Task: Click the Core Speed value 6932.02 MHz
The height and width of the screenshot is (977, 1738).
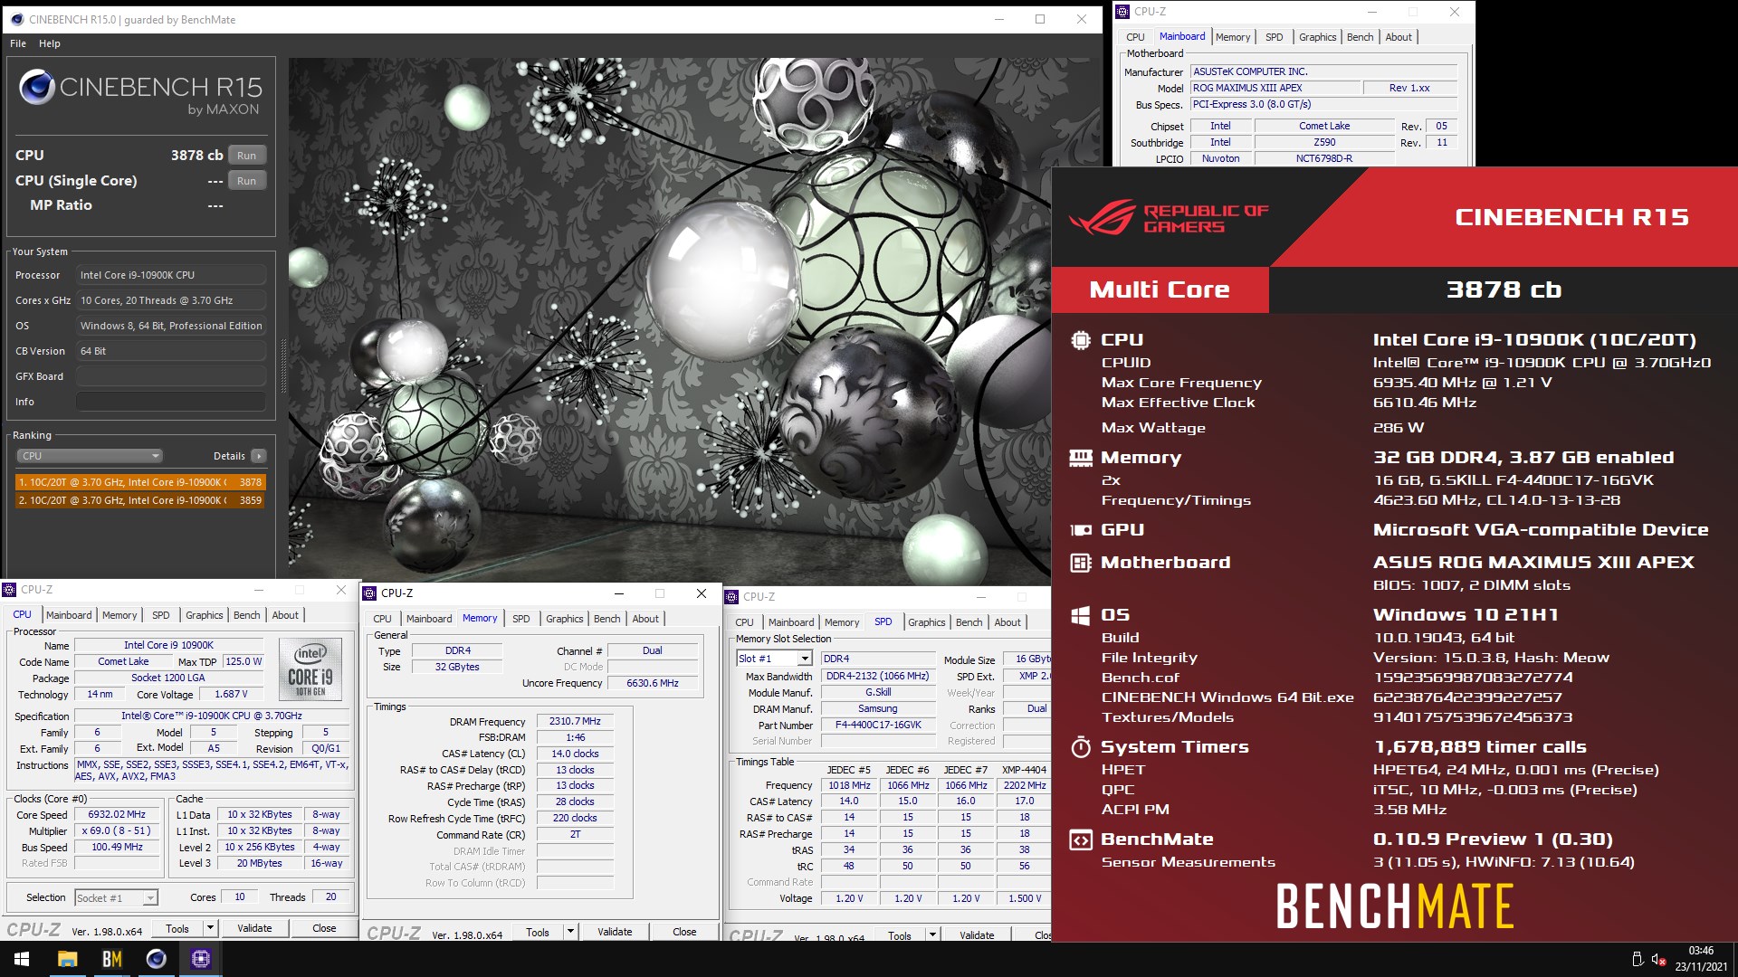Action: (x=117, y=815)
